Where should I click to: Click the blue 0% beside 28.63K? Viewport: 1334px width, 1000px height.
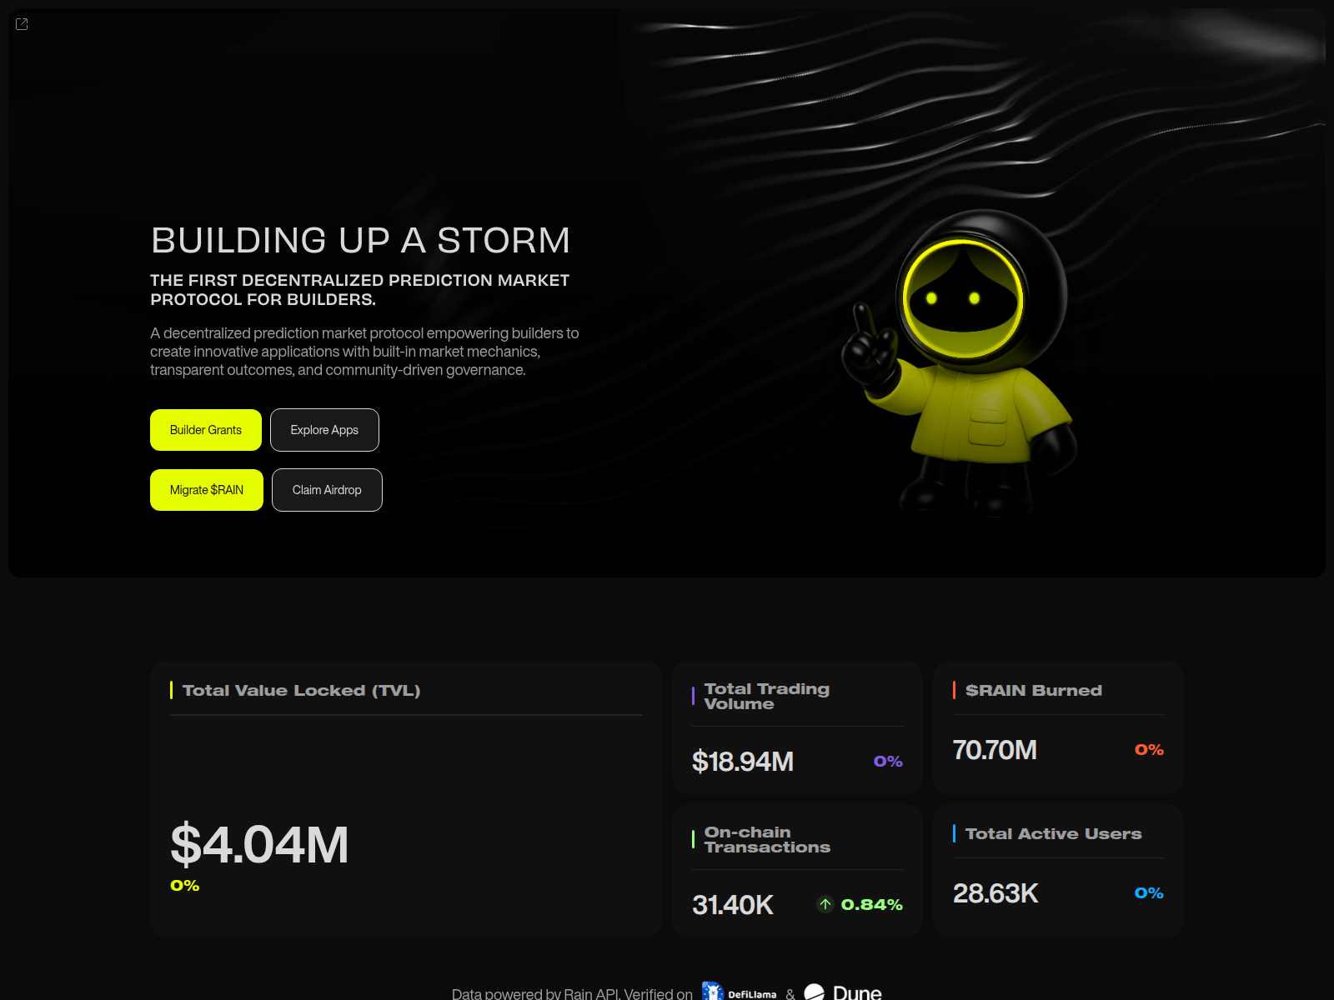click(x=1149, y=892)
